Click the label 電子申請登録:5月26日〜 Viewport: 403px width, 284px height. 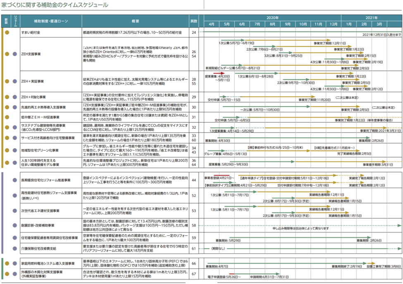click(224, 277)
